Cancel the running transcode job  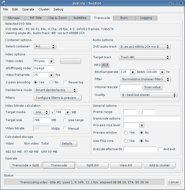pyautogui.click(x=173, y=182)
